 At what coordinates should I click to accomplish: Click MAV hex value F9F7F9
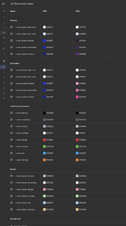coord(82,27)
